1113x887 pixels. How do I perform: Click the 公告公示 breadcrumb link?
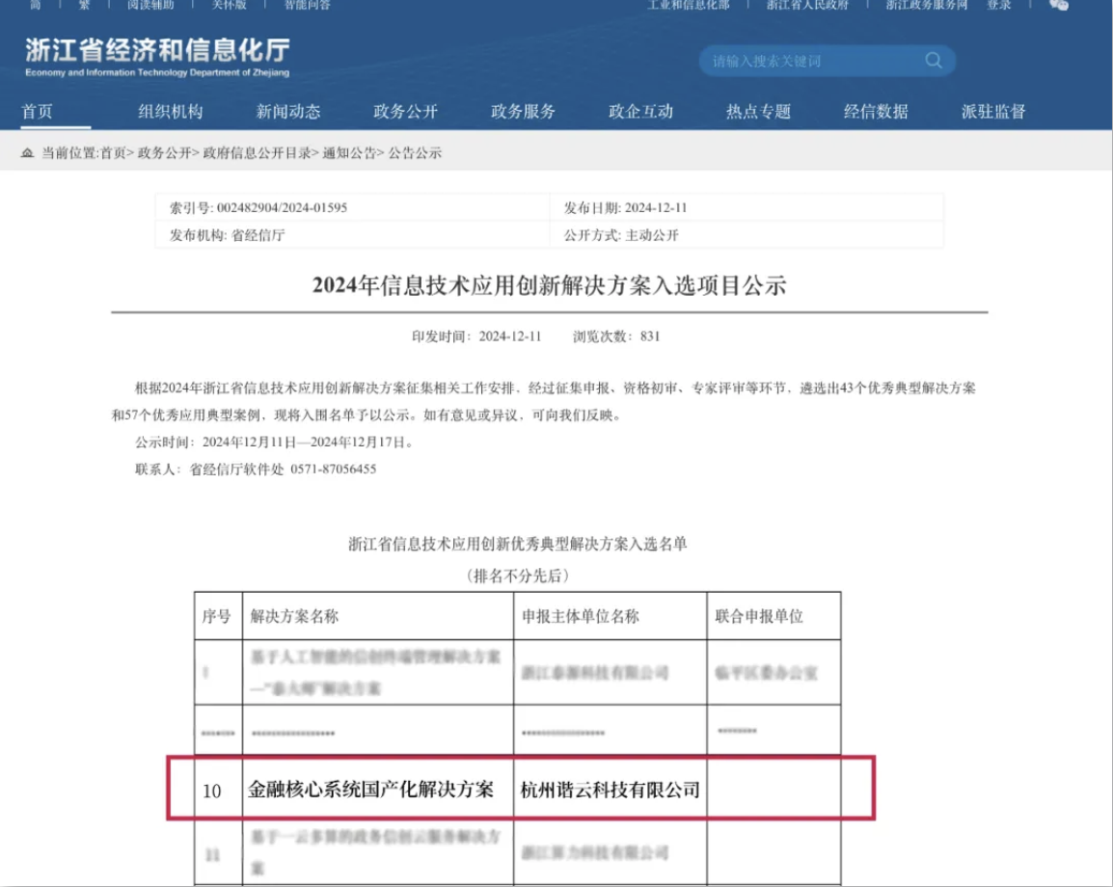tap(415, 152)
